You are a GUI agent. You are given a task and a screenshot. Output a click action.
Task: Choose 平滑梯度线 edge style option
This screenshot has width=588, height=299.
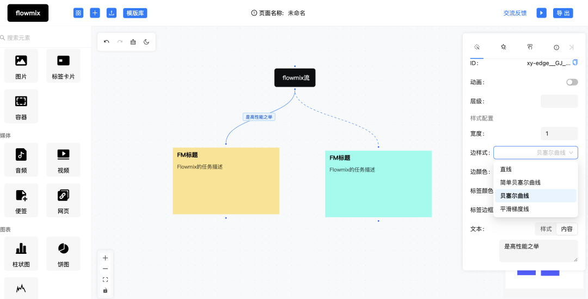tap(536, 209)
